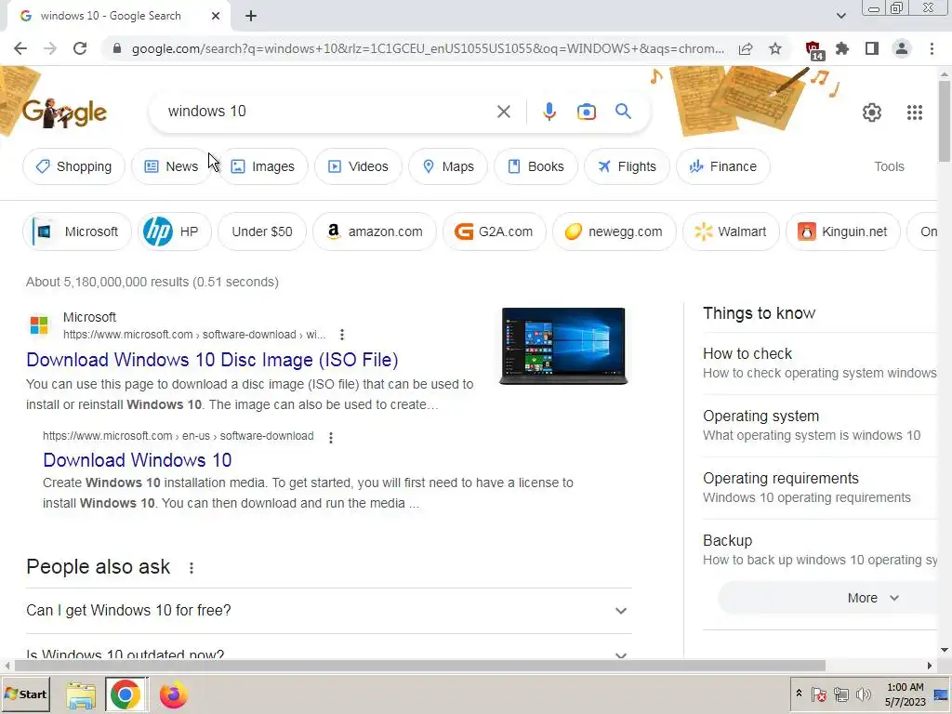Open options for Microsoft ISO result
The height and width of the screenshot is (714, 952).
(x=342, y=335)
